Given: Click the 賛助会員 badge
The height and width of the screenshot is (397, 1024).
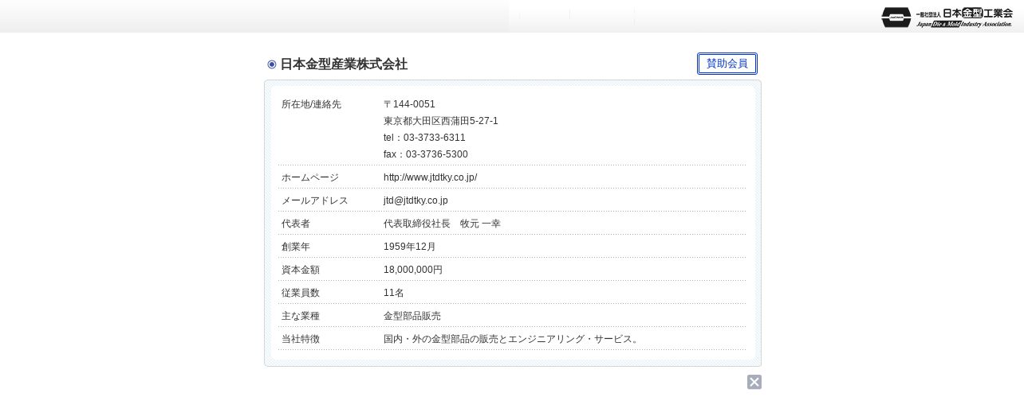Looking at the screenshot, I should coord(727,64).
